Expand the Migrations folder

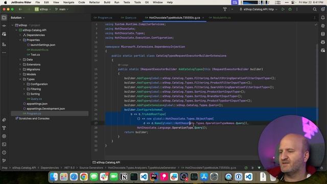[20, 70]
